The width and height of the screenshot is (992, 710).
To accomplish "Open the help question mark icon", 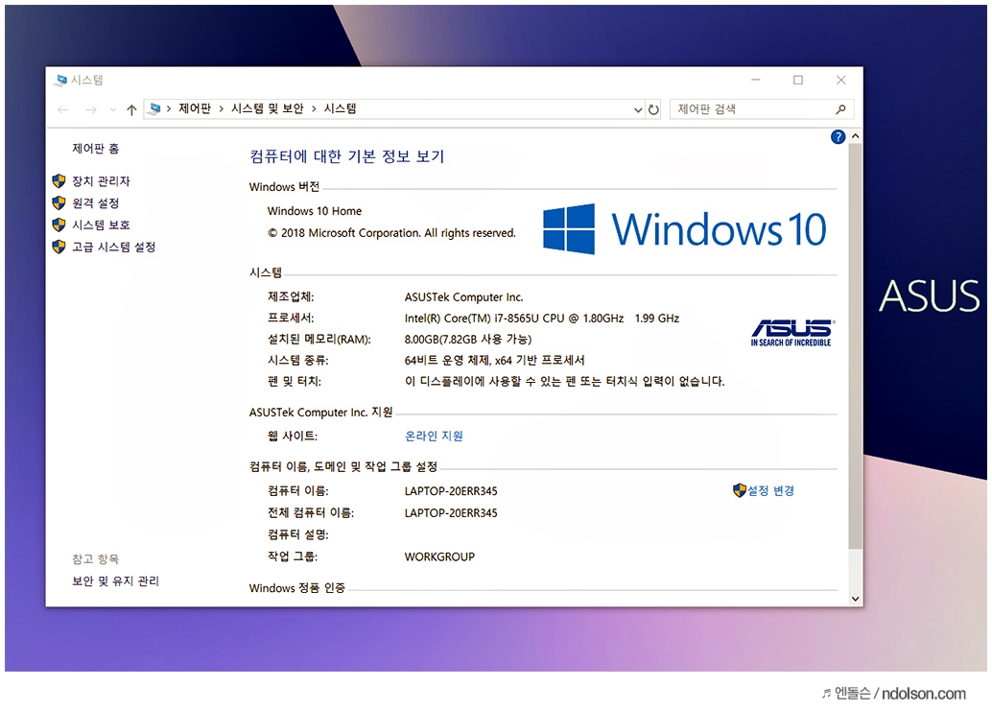I will pyautogui.click(x=838, y=136).
